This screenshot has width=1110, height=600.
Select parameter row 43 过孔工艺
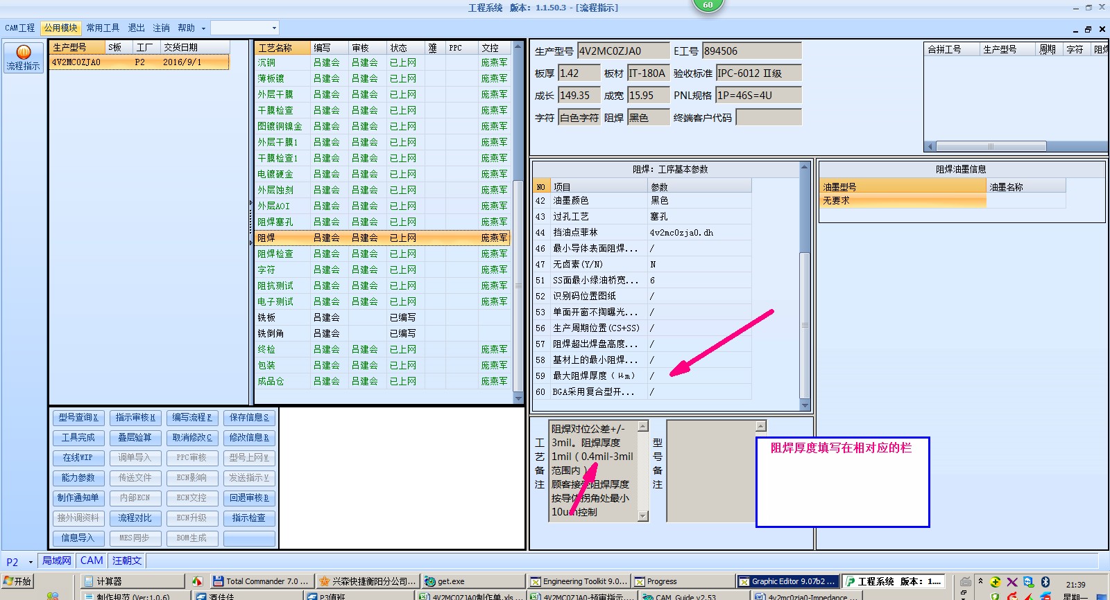pyautogui.click(x=642, y=216)
